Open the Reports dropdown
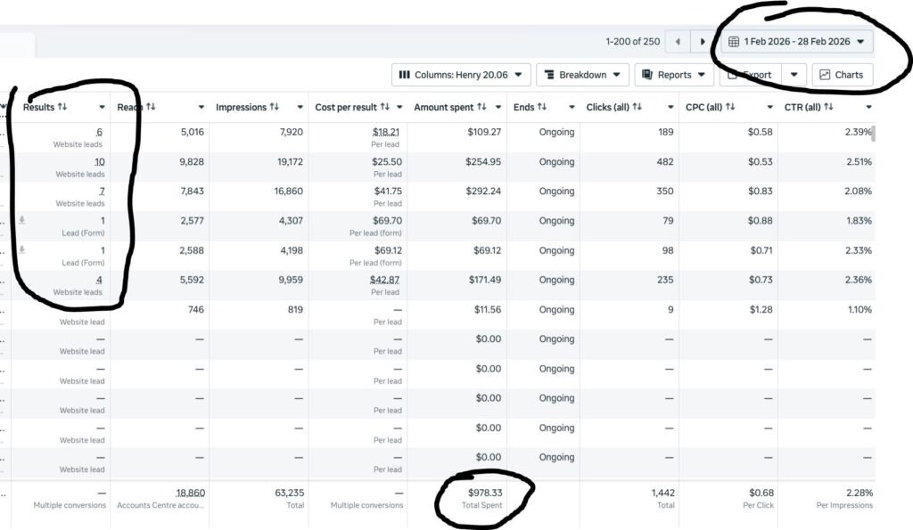 coord(674,75)
